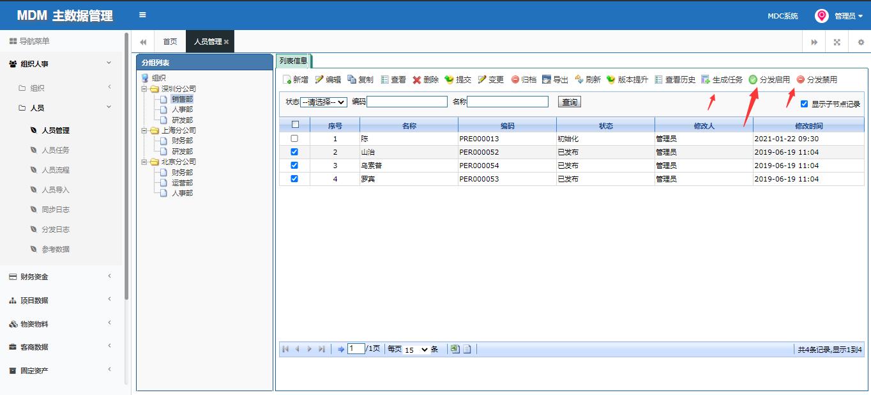Open the settings gear icon on tab bar
Viewport: 871px width, 395px height.
click(x=860, y=42)
